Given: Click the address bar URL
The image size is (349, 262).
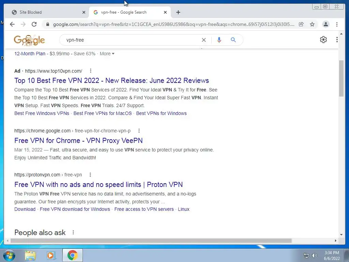Looking at the screenshot, I should (x=173, y=24).
